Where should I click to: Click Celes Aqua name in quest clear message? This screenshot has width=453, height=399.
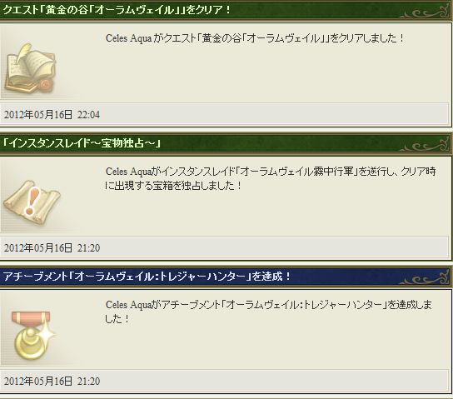point(128,38)
